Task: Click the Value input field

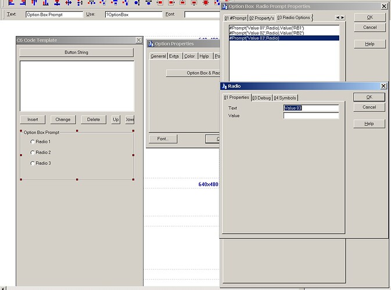Action: [x=311, y=115]
